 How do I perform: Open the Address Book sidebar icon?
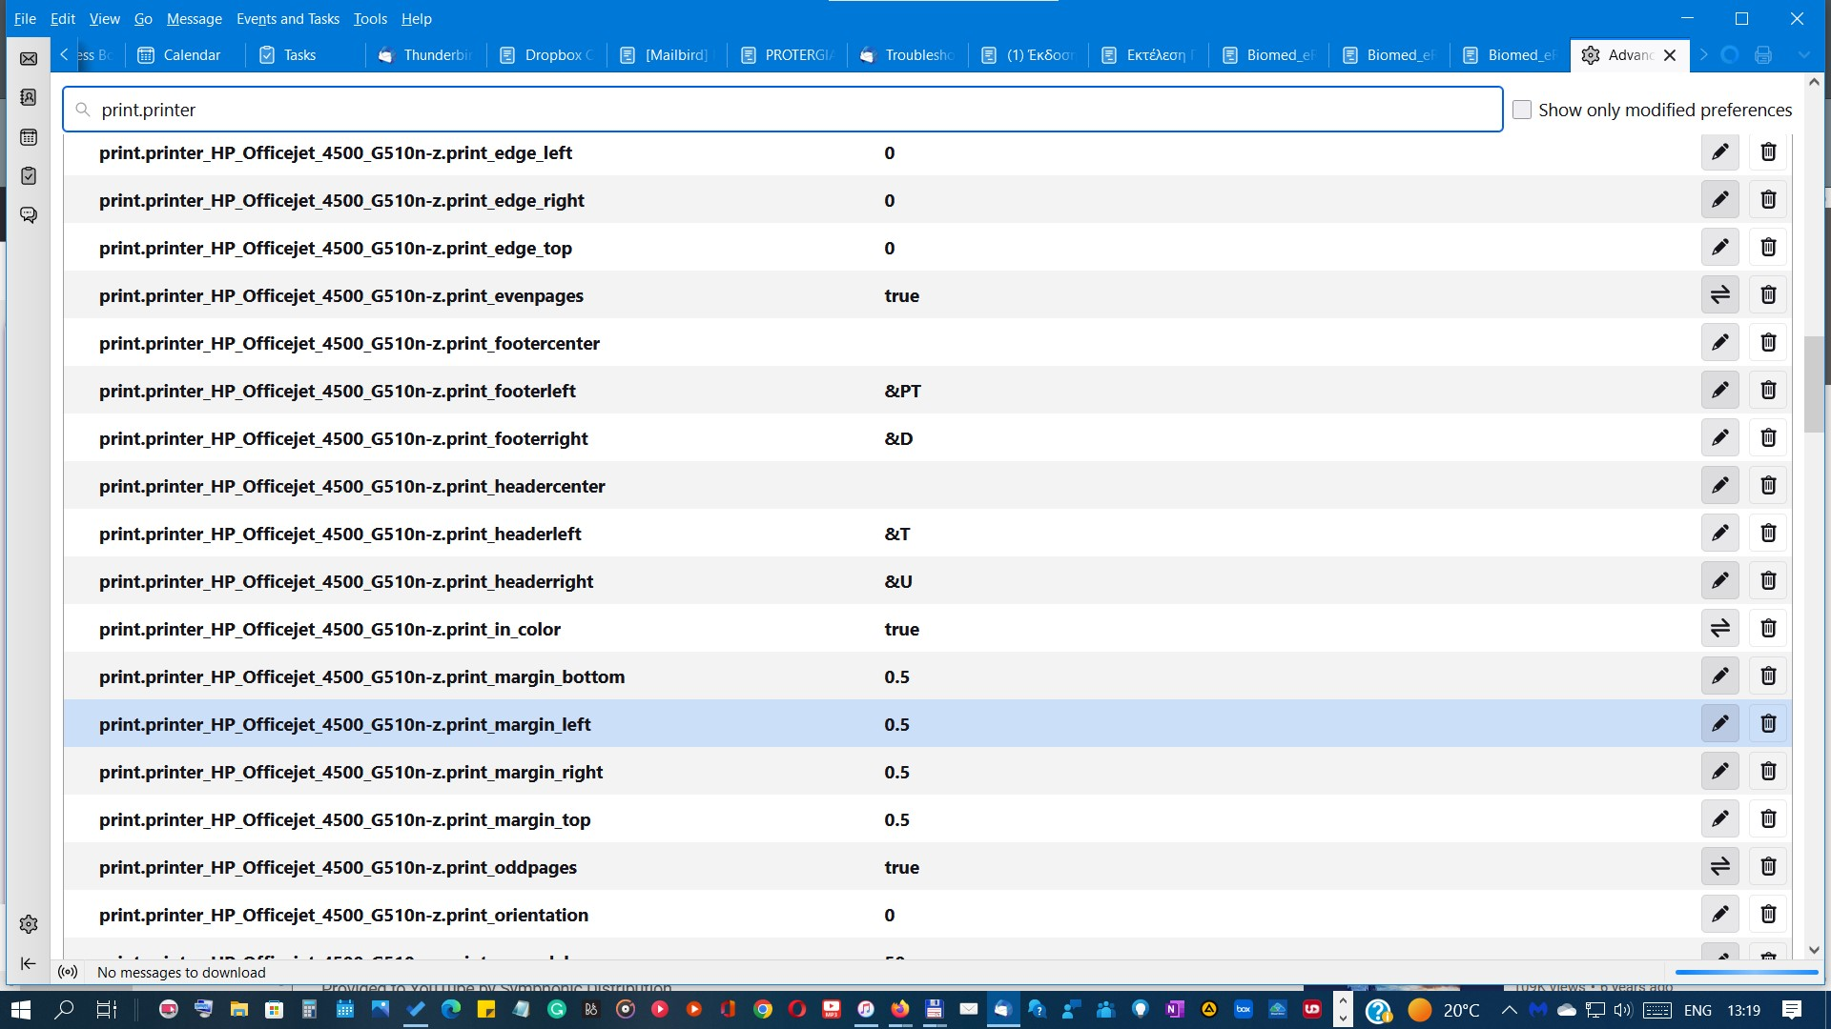tap(29, 97)
